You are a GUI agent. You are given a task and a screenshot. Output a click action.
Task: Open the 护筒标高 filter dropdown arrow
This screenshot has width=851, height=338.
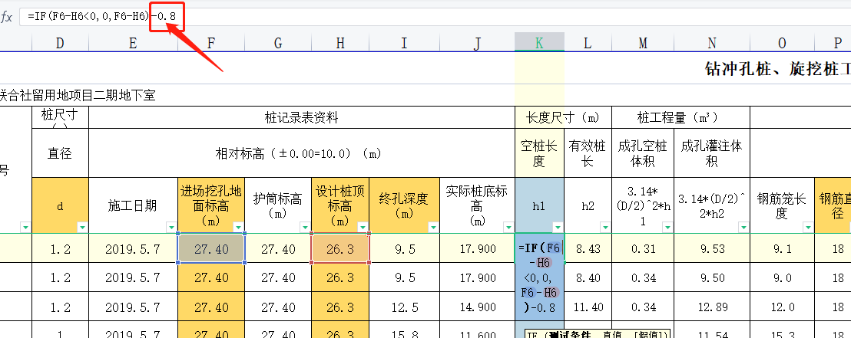(x=304, y=227)
